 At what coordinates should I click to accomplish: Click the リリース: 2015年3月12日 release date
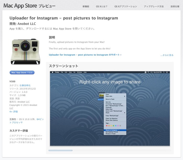click(x=23, y=89)
